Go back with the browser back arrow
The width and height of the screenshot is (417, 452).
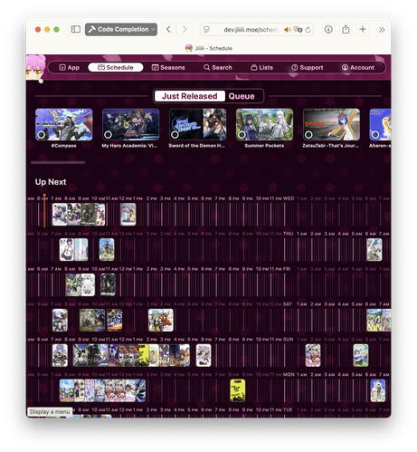pyautogui.click(x=168, y=29)
